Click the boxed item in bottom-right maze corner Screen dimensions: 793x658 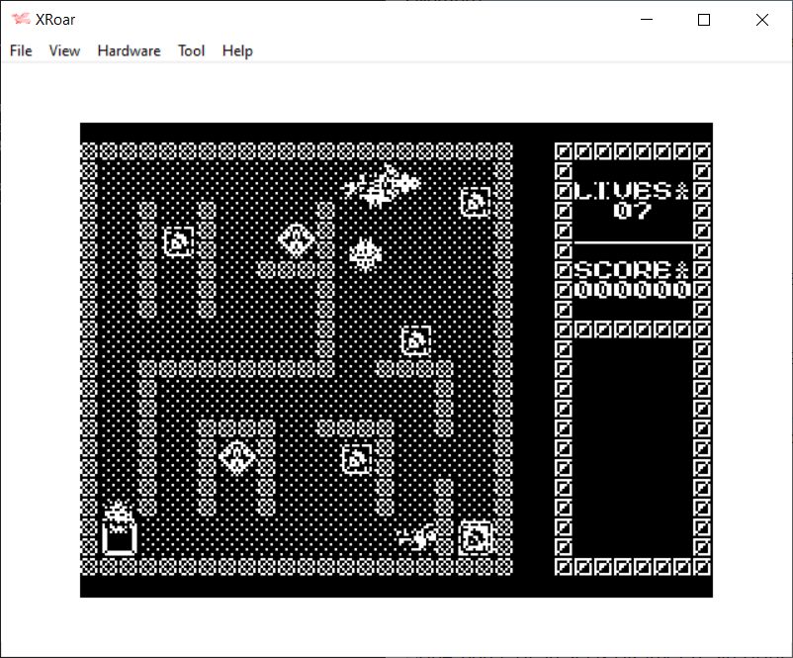476,537
